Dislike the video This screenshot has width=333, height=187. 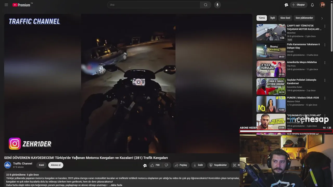[x=166, y=165]
